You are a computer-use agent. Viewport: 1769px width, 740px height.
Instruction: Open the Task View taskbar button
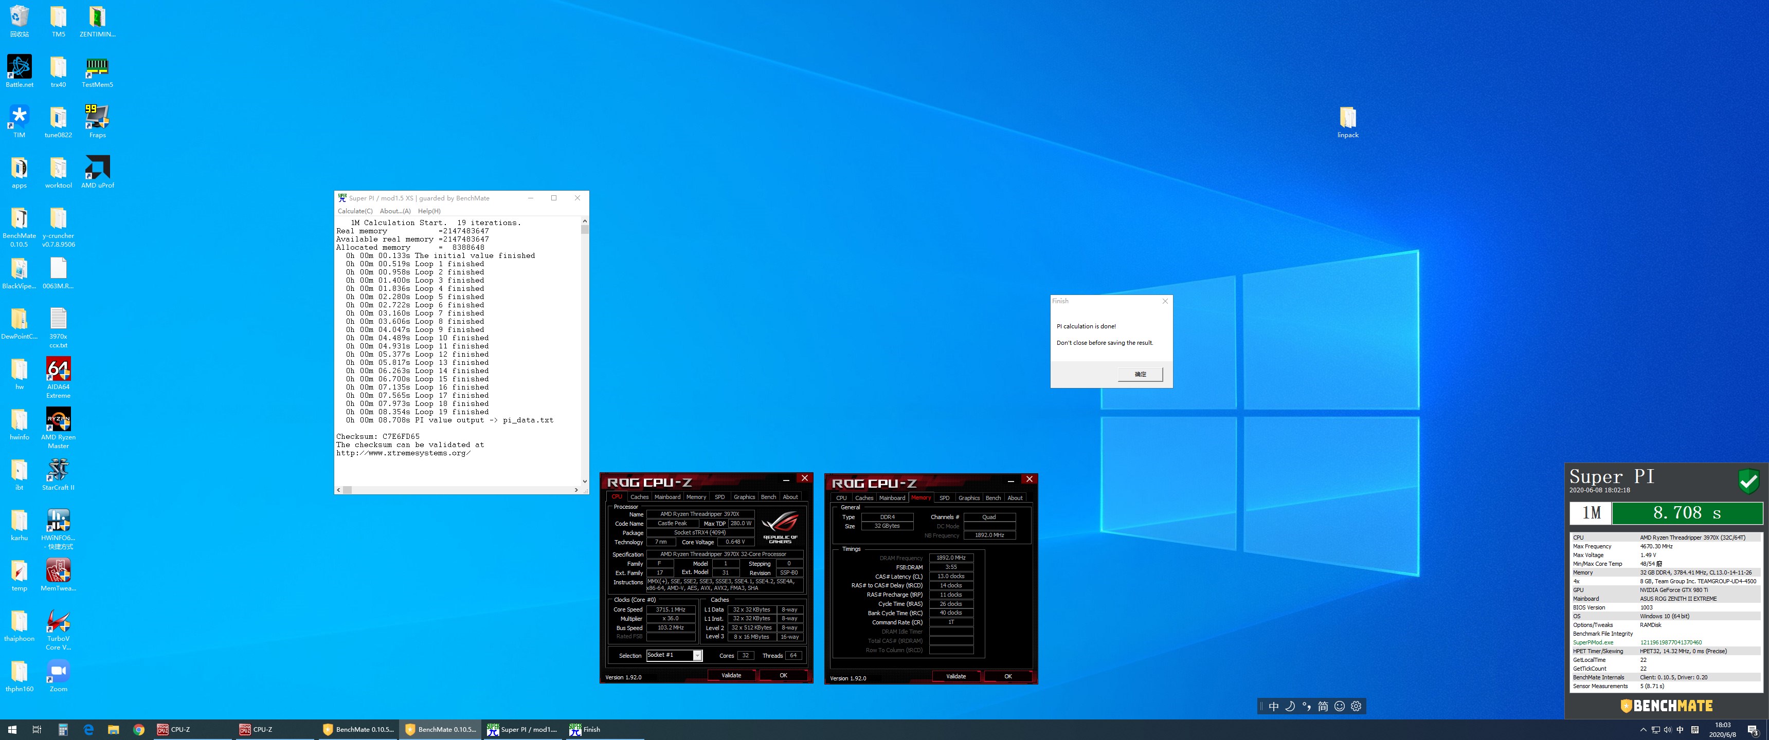coord(37,729)
